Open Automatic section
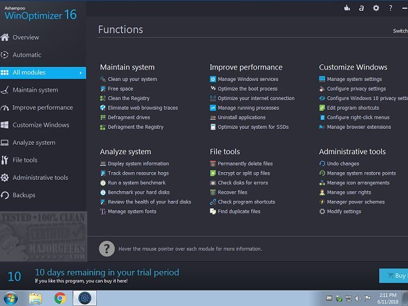Screen dimensions: 408x306 click(x=27, y=55)
